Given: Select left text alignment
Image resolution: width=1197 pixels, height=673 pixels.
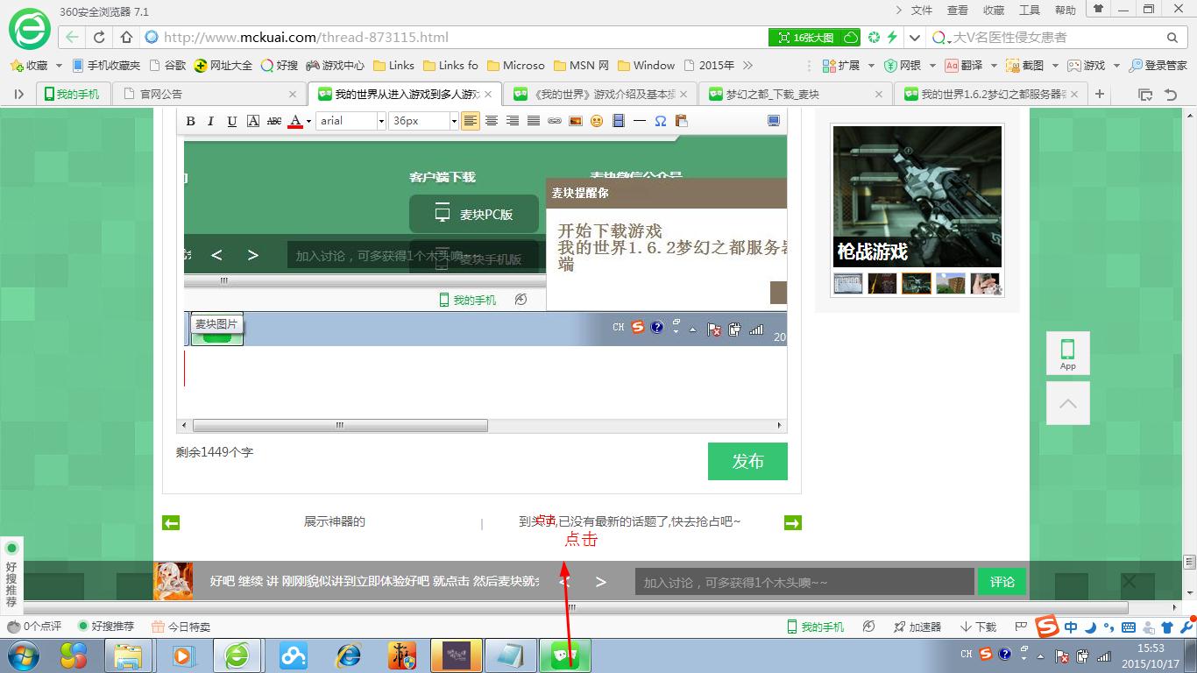Looking at the screenshot, I should coord(471,121).
